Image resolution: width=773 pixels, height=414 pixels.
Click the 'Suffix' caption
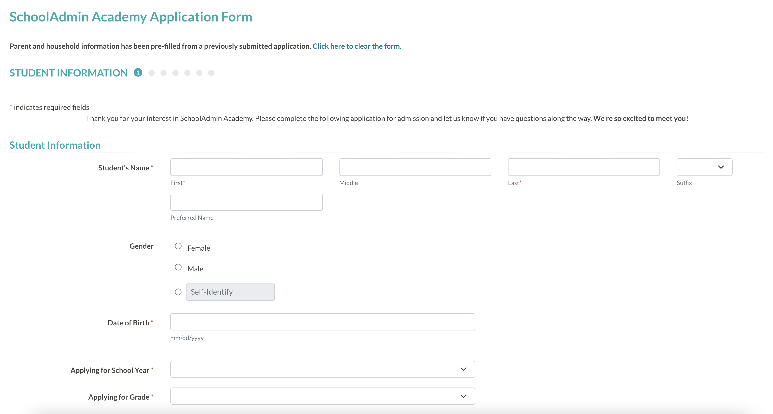pyautogui.click(x=684, y=183)
